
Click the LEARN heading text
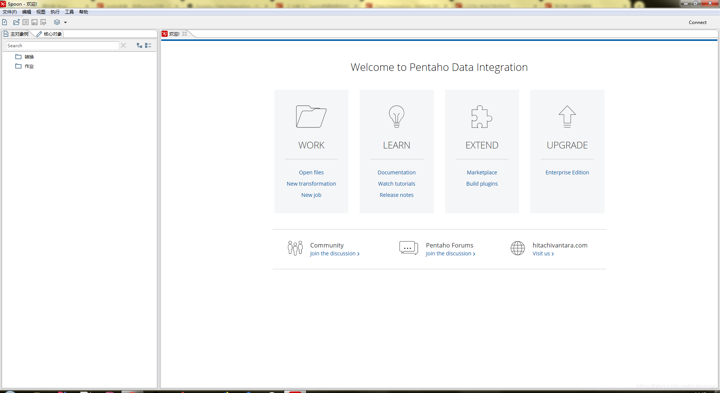(x=396, y=145)
